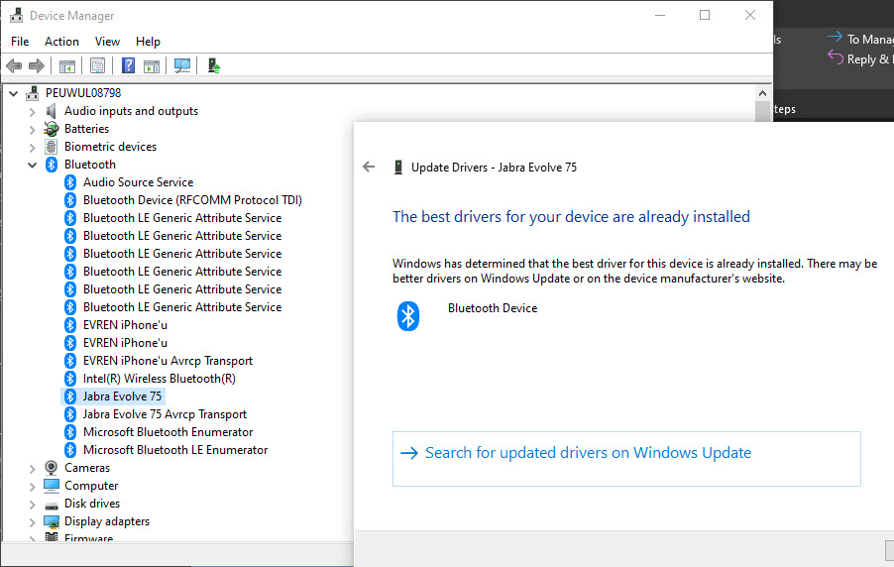The height and width of the screenshot is (567, 894).
Task: Click 'The best drivers for your device' heading
Action: tap(571, 217)
